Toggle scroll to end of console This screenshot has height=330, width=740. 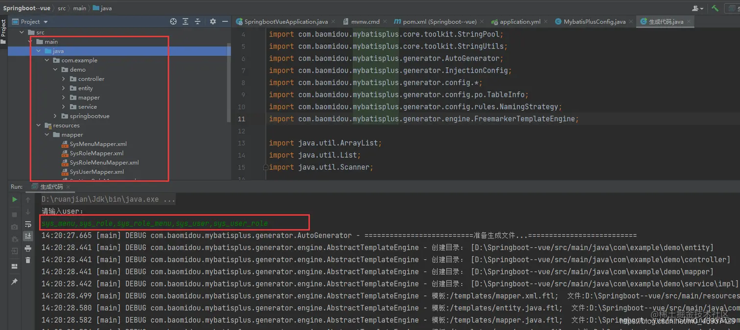tap(28, 236)
